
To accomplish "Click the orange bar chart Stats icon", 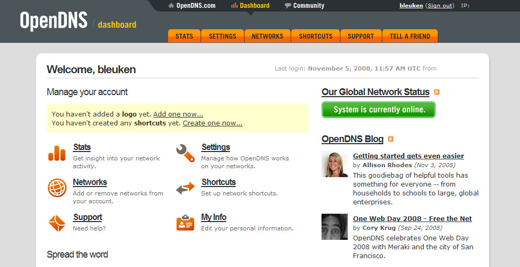I will 57,153.
